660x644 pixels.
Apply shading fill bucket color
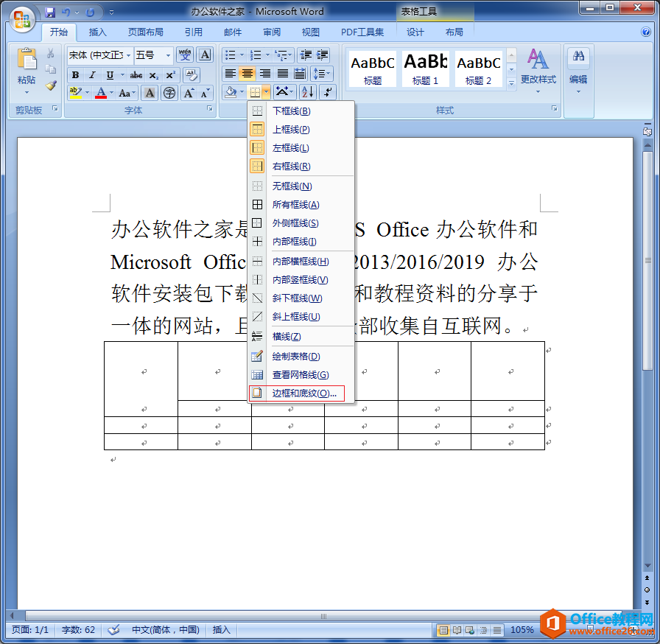coord(231,92)
